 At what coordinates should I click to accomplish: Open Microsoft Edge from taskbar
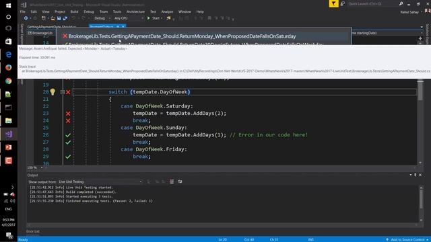tap(9, 54)
